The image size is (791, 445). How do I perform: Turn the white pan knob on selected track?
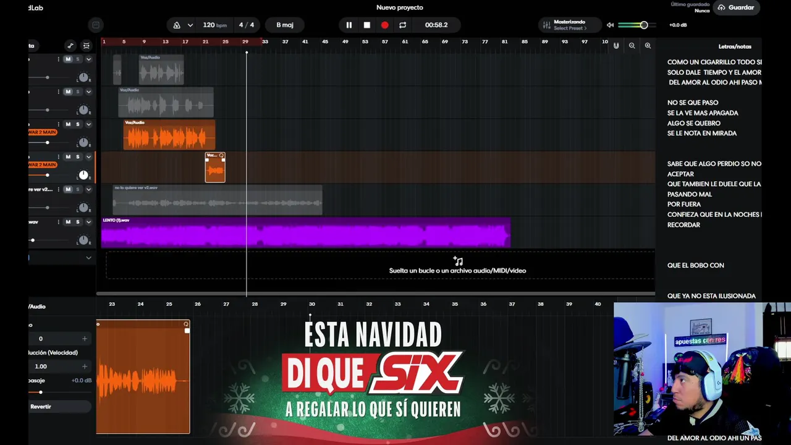[83, 175]
